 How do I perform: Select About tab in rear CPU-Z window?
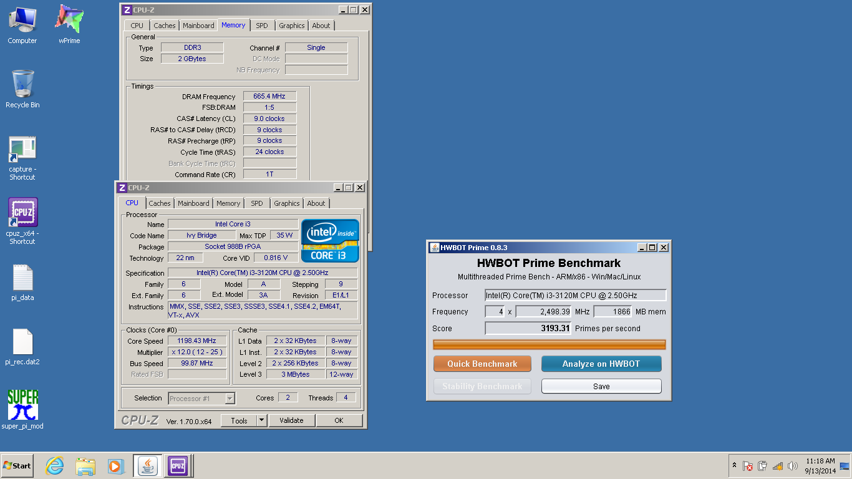point(321,26)
